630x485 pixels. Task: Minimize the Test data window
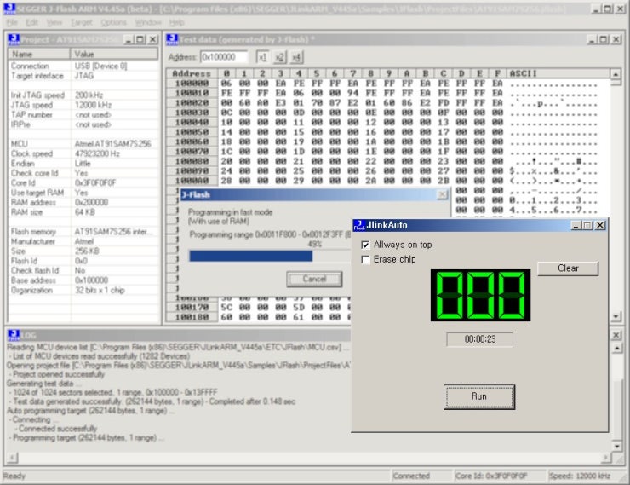pos(592,39)
